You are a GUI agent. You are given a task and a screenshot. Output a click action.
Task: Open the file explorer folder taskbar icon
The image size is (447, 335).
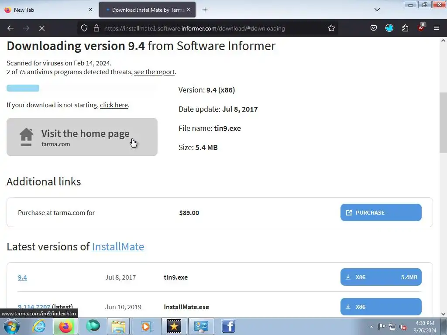119,326
